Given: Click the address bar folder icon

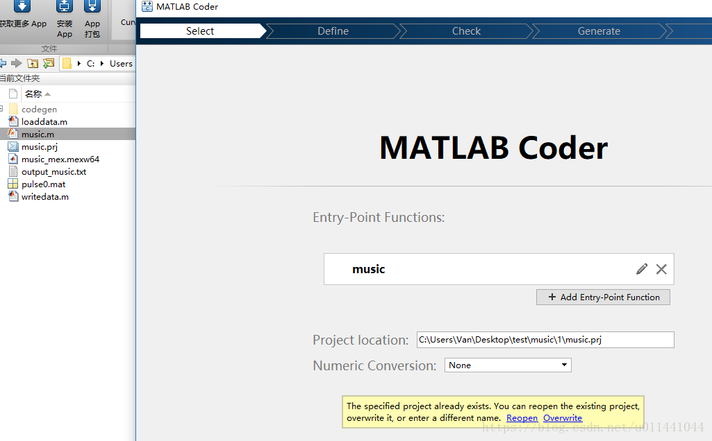Looking at the screenshot, I should pyautogui.click(x=67, y=64).
